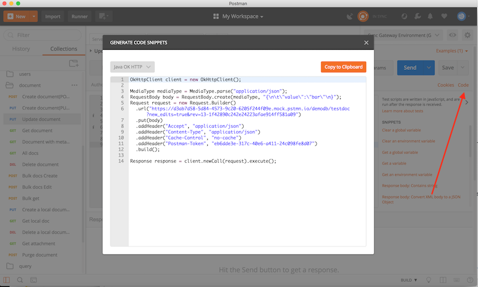Select the PUT Create document request
This screenshot has width=478, height=287.
[42, 108]
